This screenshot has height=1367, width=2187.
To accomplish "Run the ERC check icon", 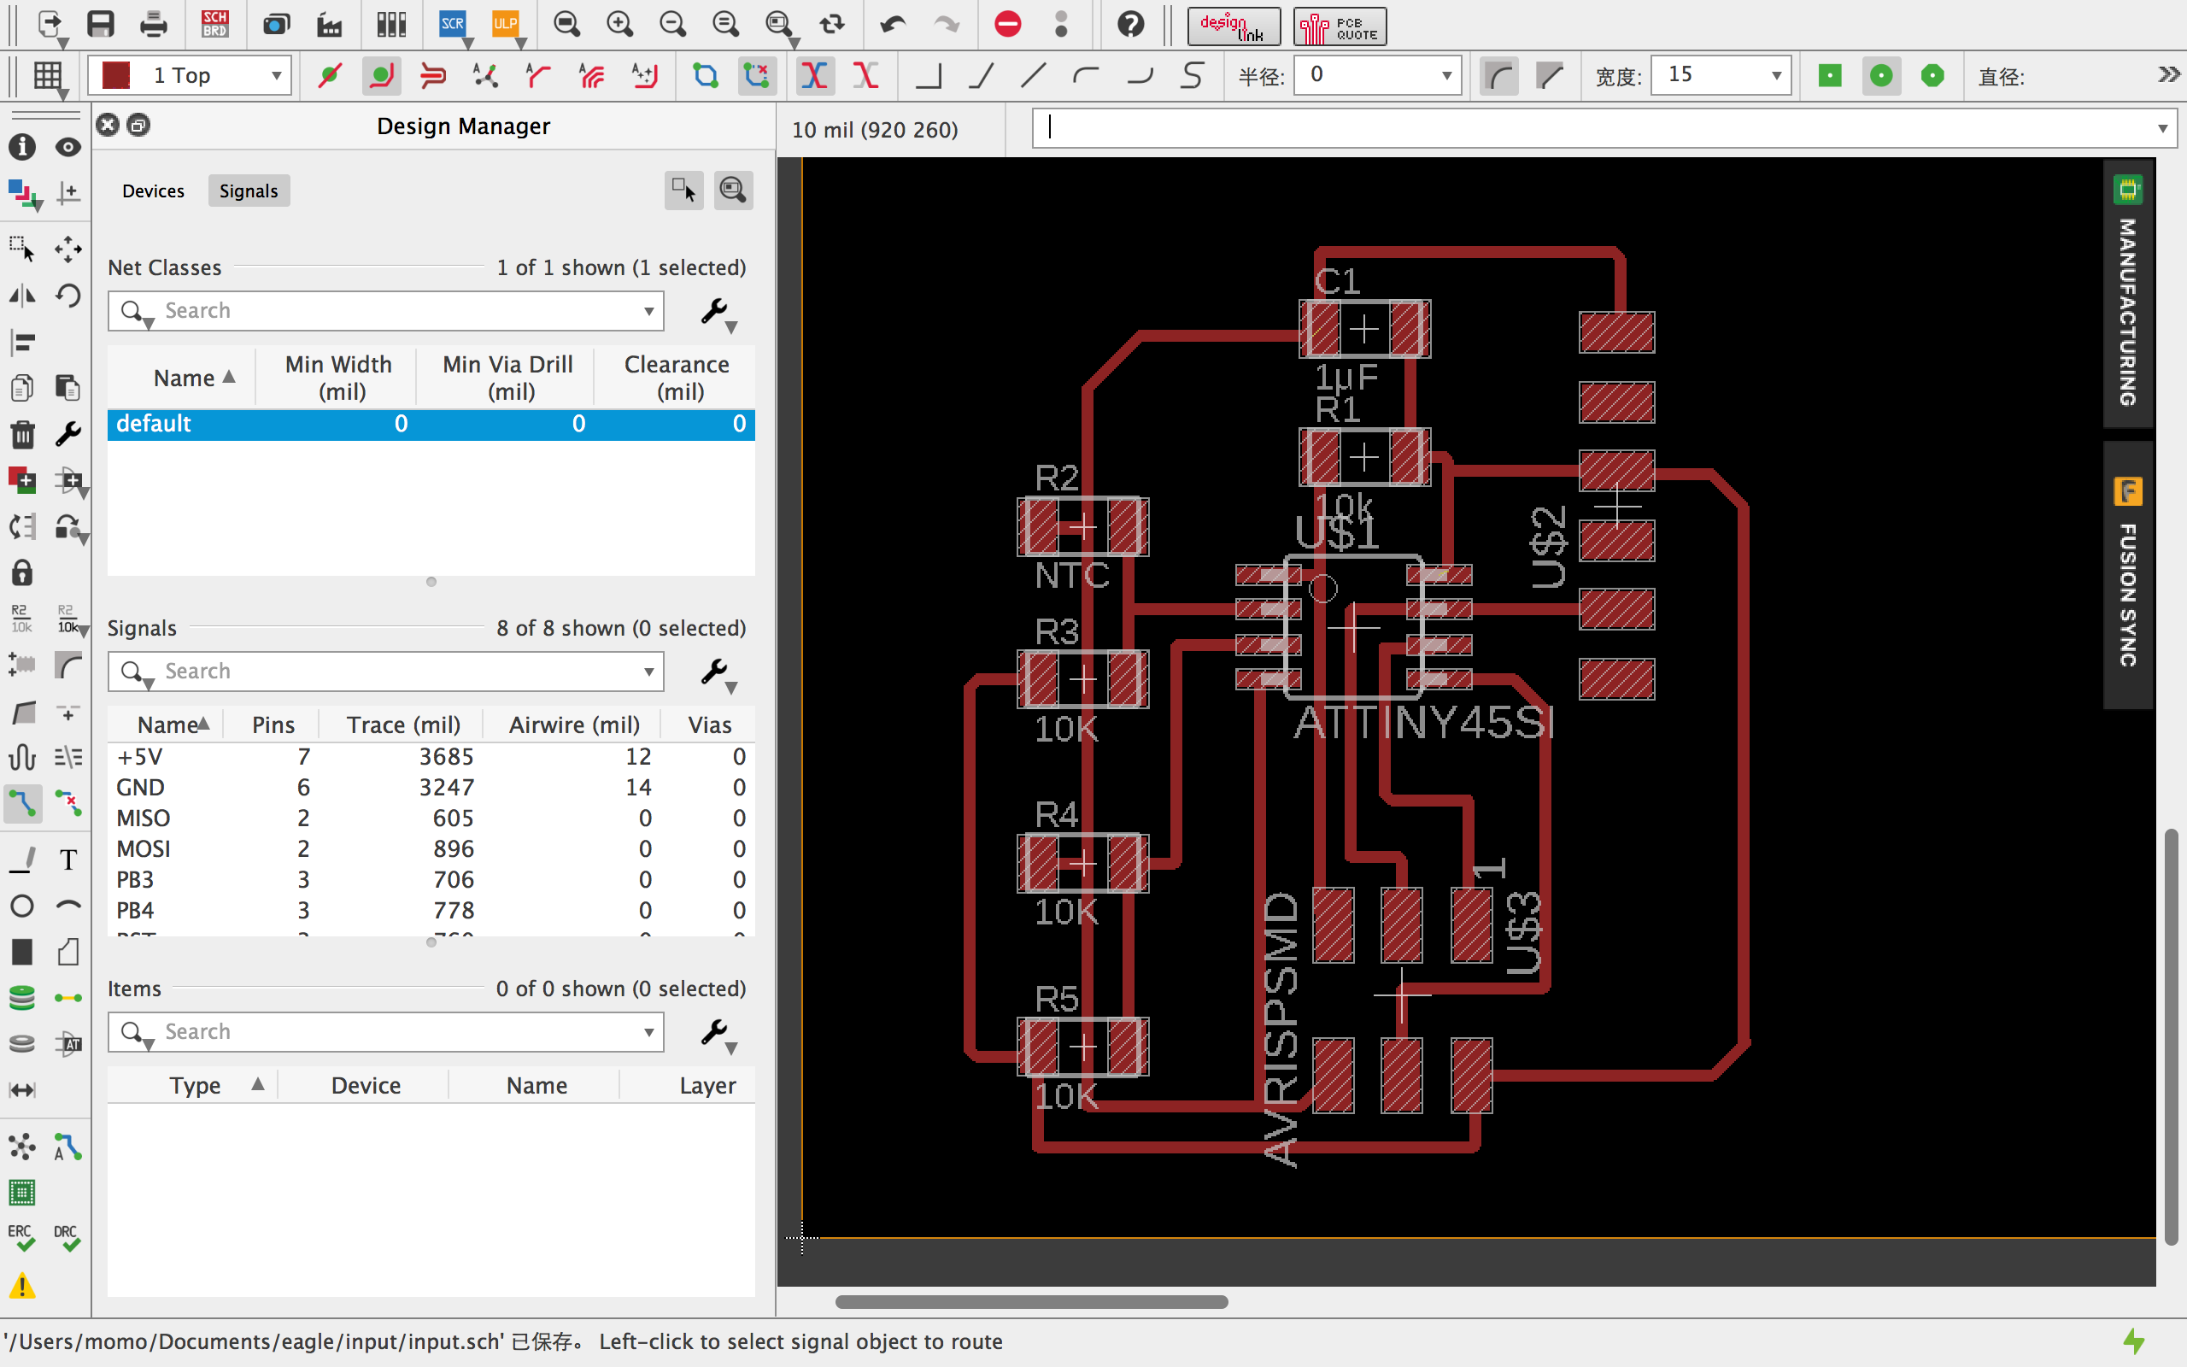I will pos(21,1238).
